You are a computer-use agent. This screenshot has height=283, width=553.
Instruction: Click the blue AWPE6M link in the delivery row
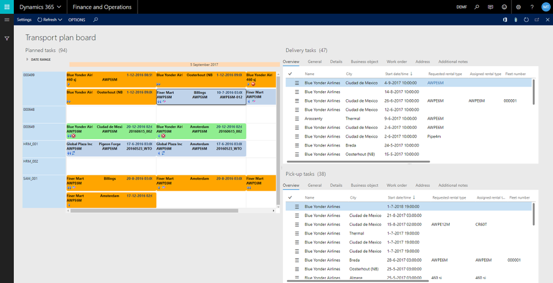click(x=435, y=83)
